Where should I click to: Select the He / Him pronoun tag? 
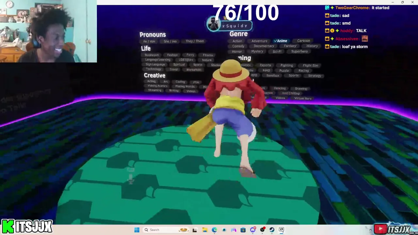(x=149, y=41)
